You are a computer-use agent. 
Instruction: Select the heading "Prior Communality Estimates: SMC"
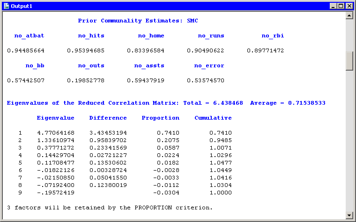coord(138,21)
